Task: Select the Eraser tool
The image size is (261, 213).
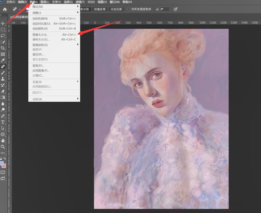Action: pyautogui.click(x=3, y=91)
